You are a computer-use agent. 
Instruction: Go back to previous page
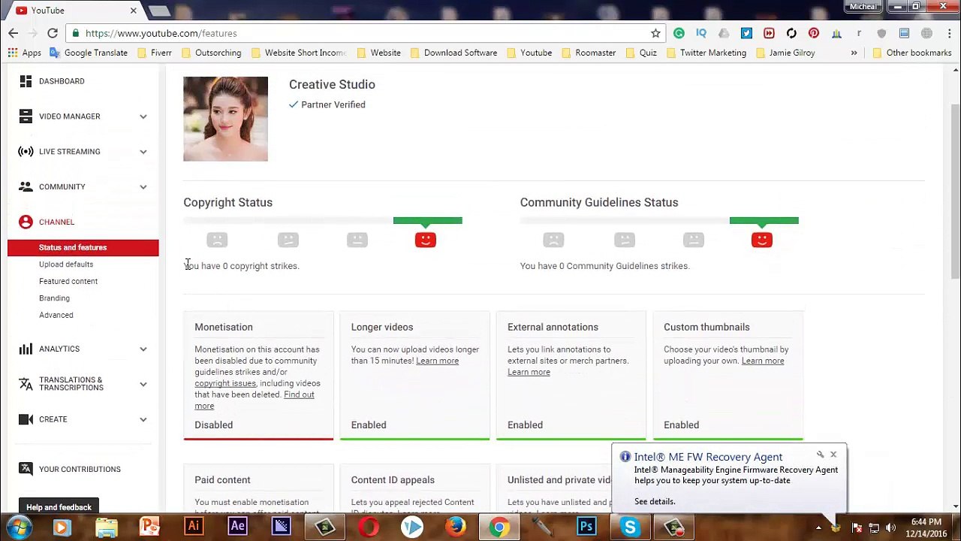(13, 33)
